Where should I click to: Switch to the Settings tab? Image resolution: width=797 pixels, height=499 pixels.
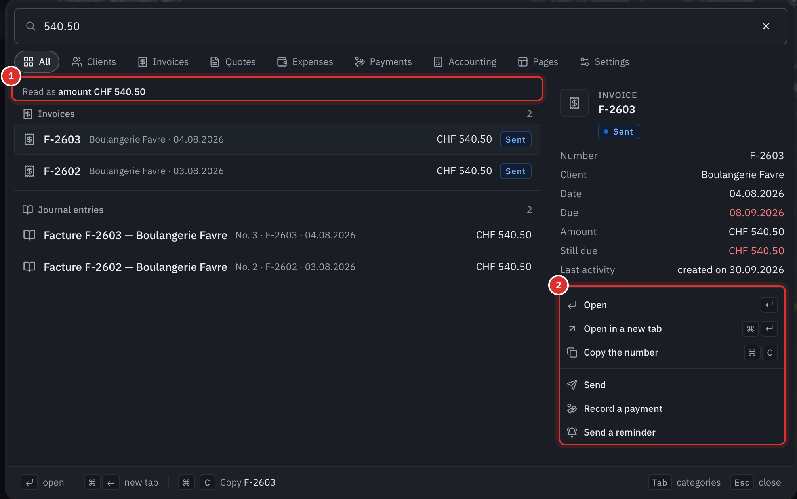click(604, 62)
